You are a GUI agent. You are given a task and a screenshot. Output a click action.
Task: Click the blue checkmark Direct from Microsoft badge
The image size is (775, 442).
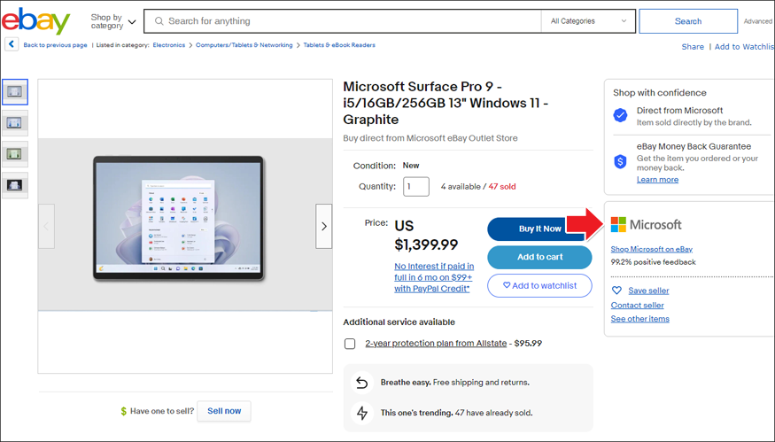pyautogui.click(x=620, y=116)
